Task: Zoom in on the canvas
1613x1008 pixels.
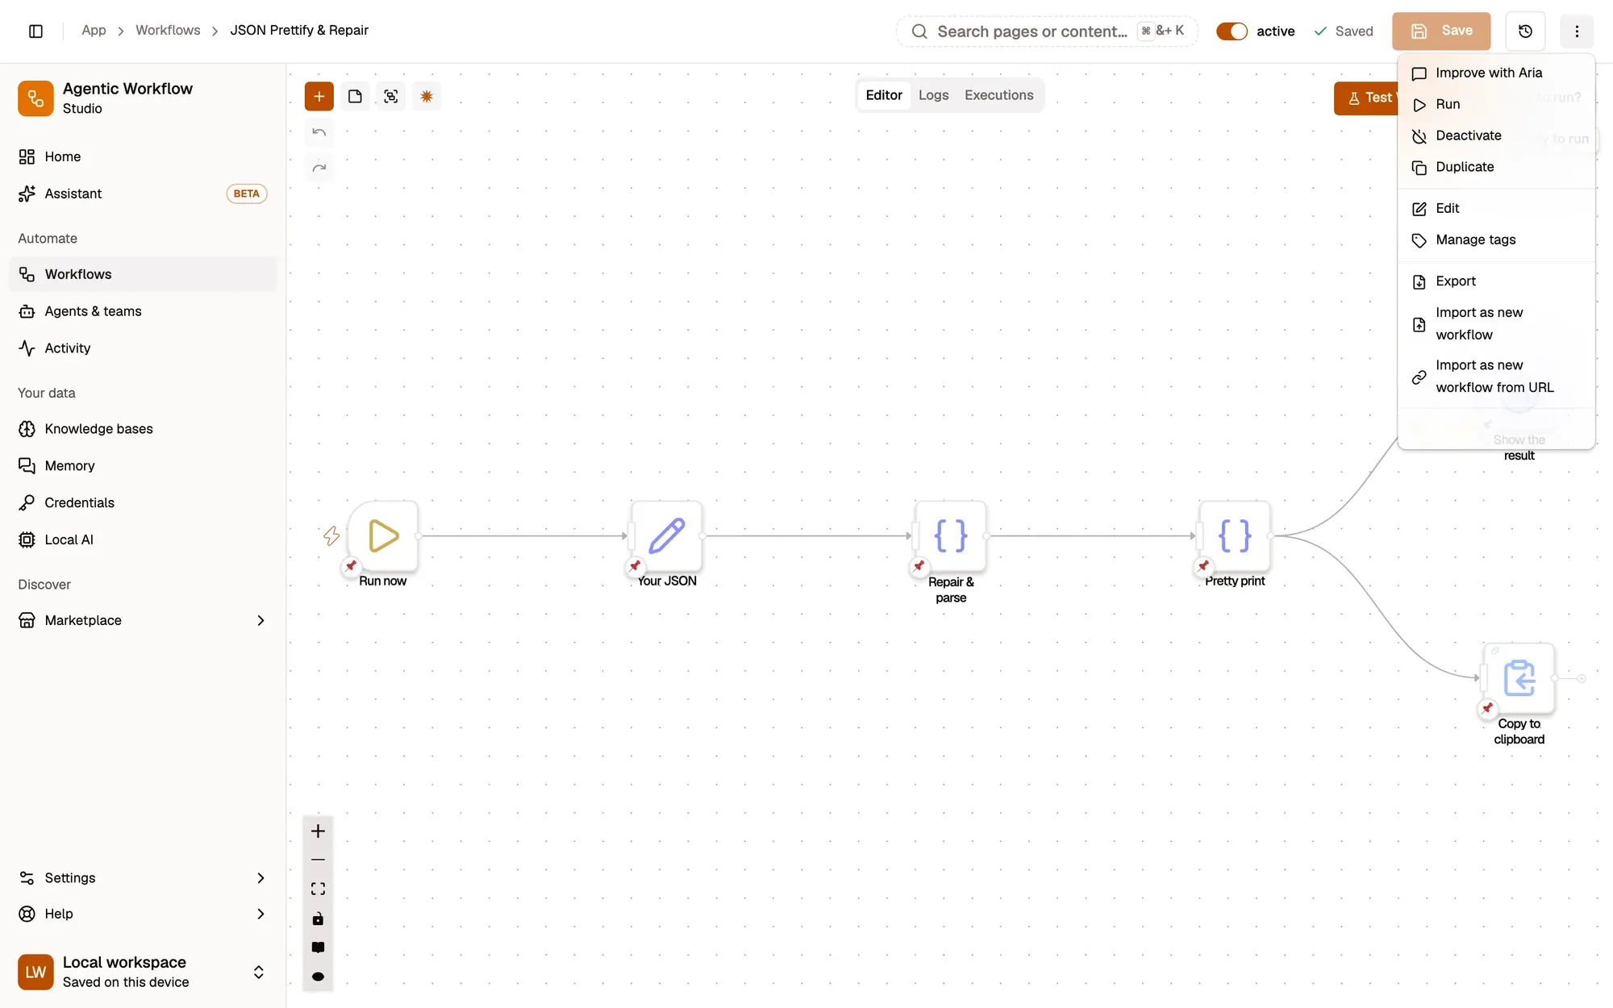Action: [318, 831]
